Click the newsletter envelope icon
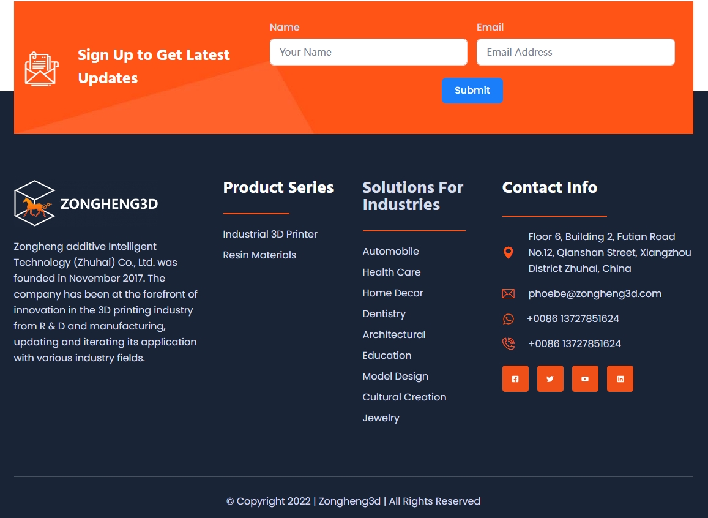 point(42,69)
